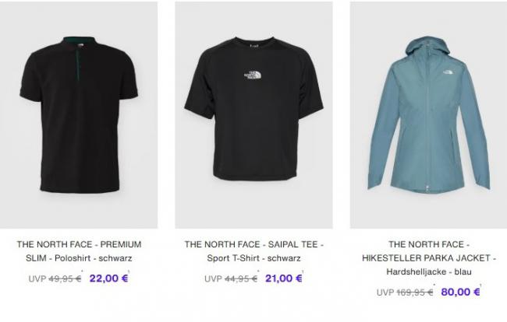This screenshot has height=322, width=507.
Task: Click the crossed-out UVP 44,95 € price
Action: pyautogui.click(x=231, y=278)
